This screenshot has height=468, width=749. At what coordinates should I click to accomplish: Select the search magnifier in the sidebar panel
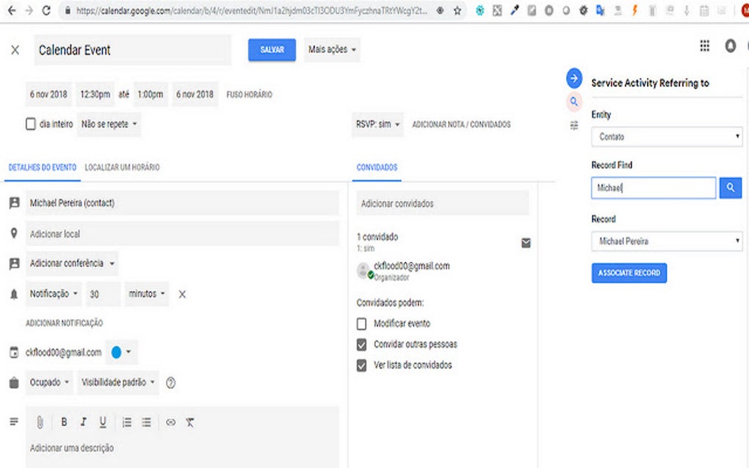click(x=573, y=101)
